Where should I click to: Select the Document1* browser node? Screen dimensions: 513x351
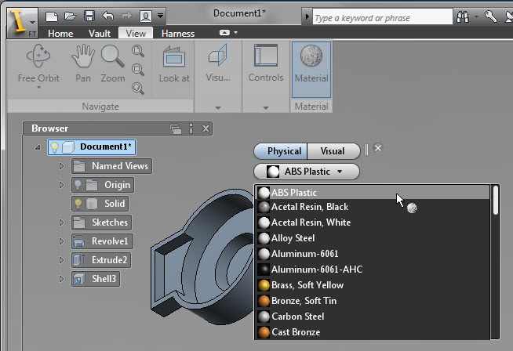point(92,147)
